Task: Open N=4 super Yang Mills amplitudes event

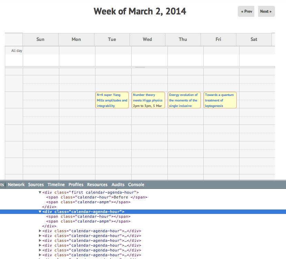Action: click(x=112, y=100)
